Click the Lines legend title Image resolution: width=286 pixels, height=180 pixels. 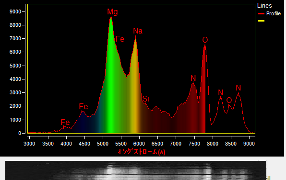(264, 6)
